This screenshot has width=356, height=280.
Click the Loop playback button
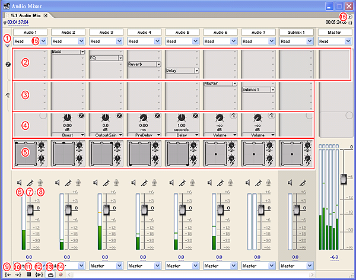tap(50, 275)
